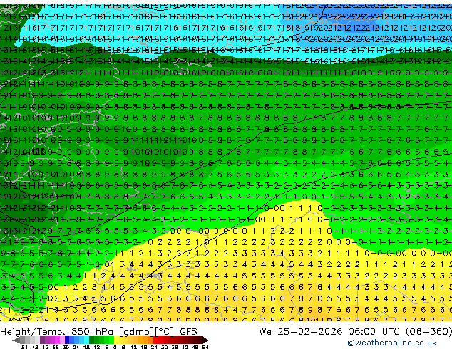Select the dark green segment of the temperature scale

coord(91,340)
